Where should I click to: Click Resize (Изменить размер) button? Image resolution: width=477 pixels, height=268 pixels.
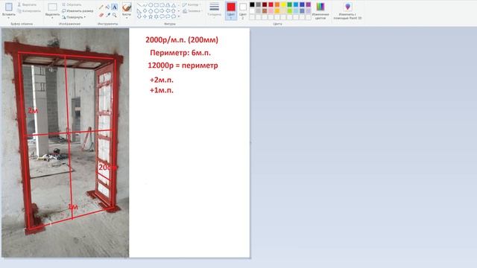78,11
